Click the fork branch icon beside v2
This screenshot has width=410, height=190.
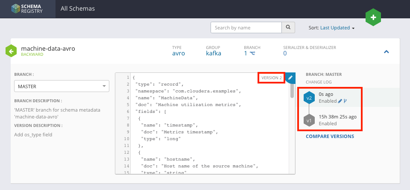tap(345, 101)
